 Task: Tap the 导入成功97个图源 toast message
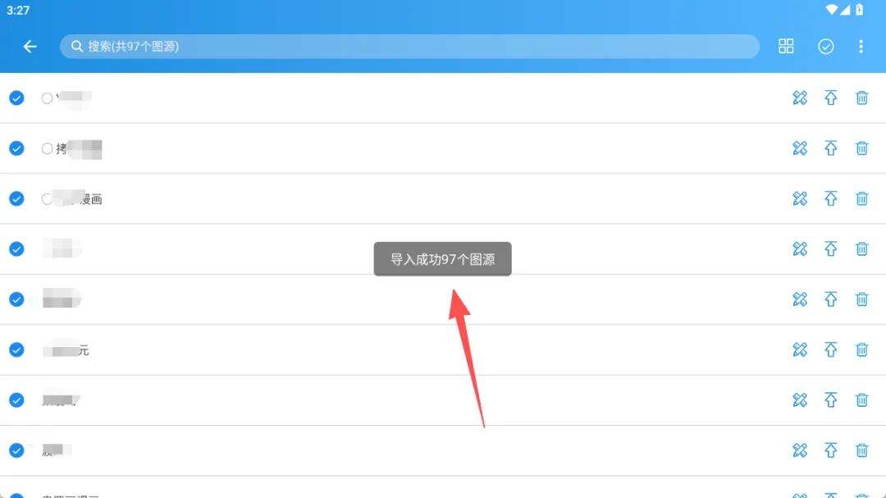coord(442,259)
